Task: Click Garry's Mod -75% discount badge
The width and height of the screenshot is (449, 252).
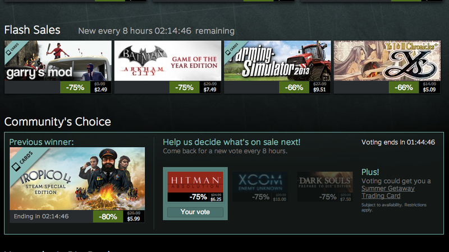Action: tap(75, 87)
